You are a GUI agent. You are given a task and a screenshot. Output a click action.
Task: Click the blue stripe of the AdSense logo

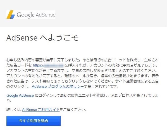(13, 16)
